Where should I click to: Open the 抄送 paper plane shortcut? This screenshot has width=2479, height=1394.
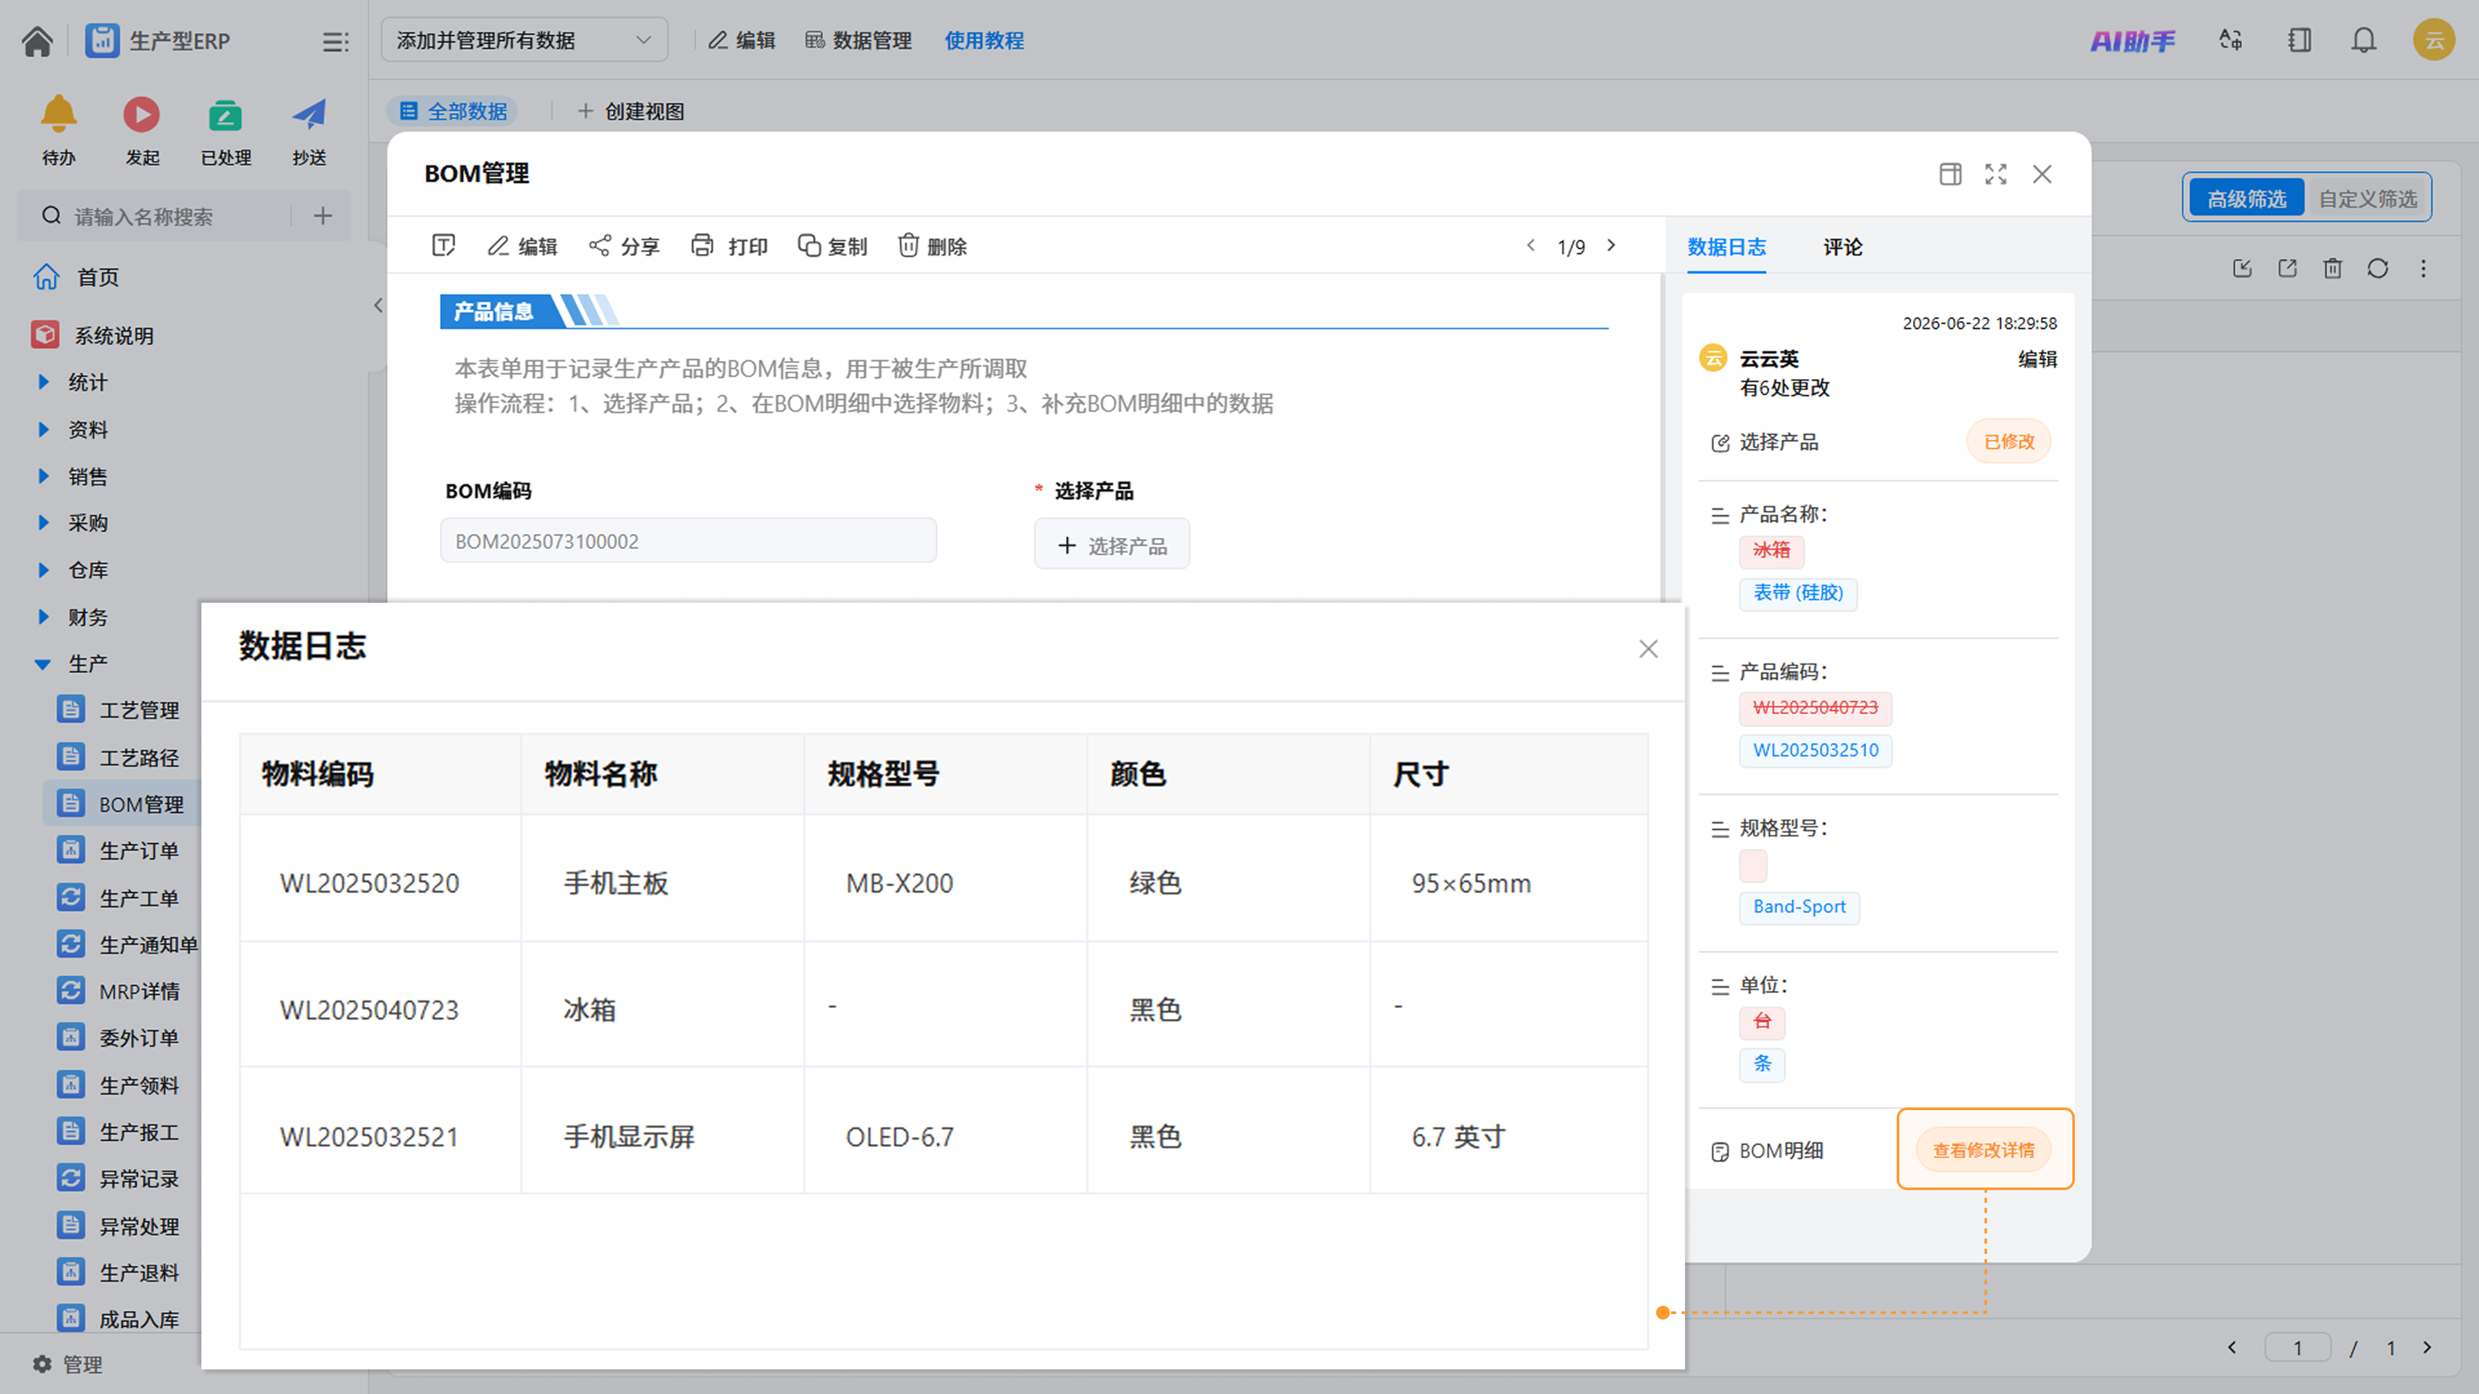coord(309,130)
